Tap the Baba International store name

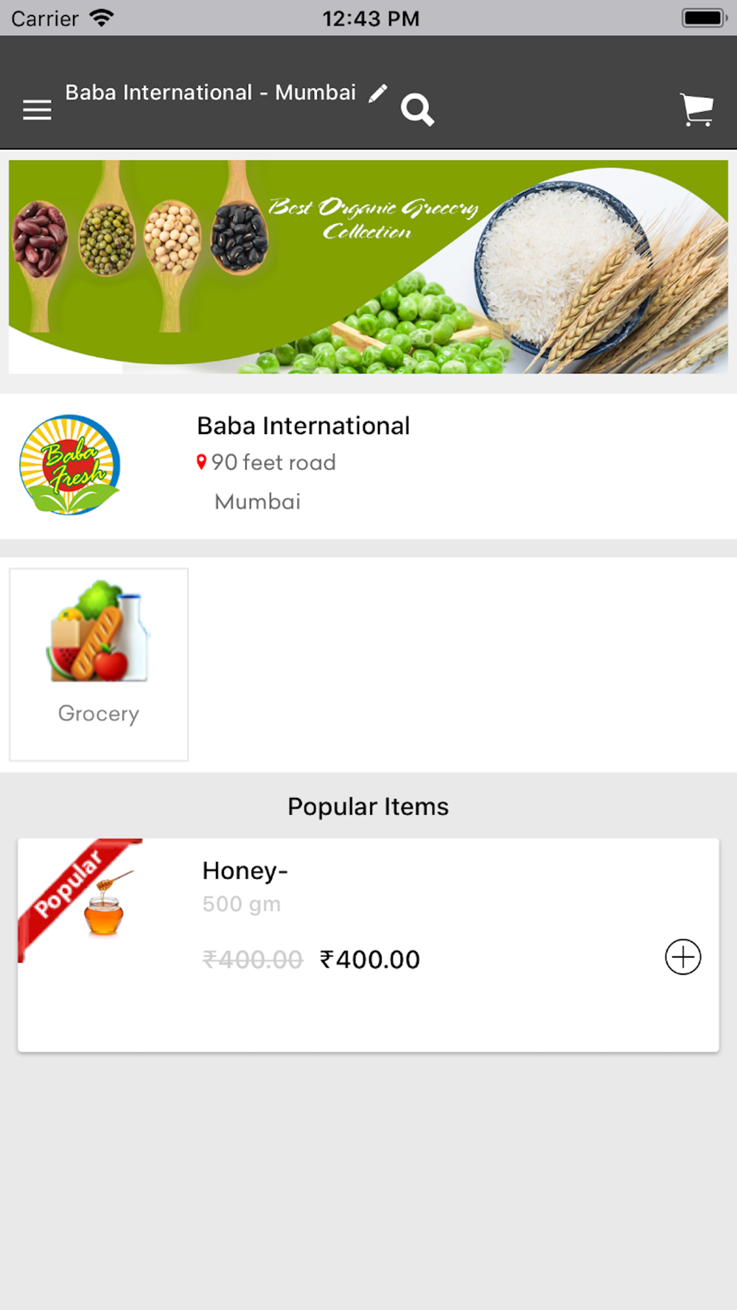coord(303,426)
